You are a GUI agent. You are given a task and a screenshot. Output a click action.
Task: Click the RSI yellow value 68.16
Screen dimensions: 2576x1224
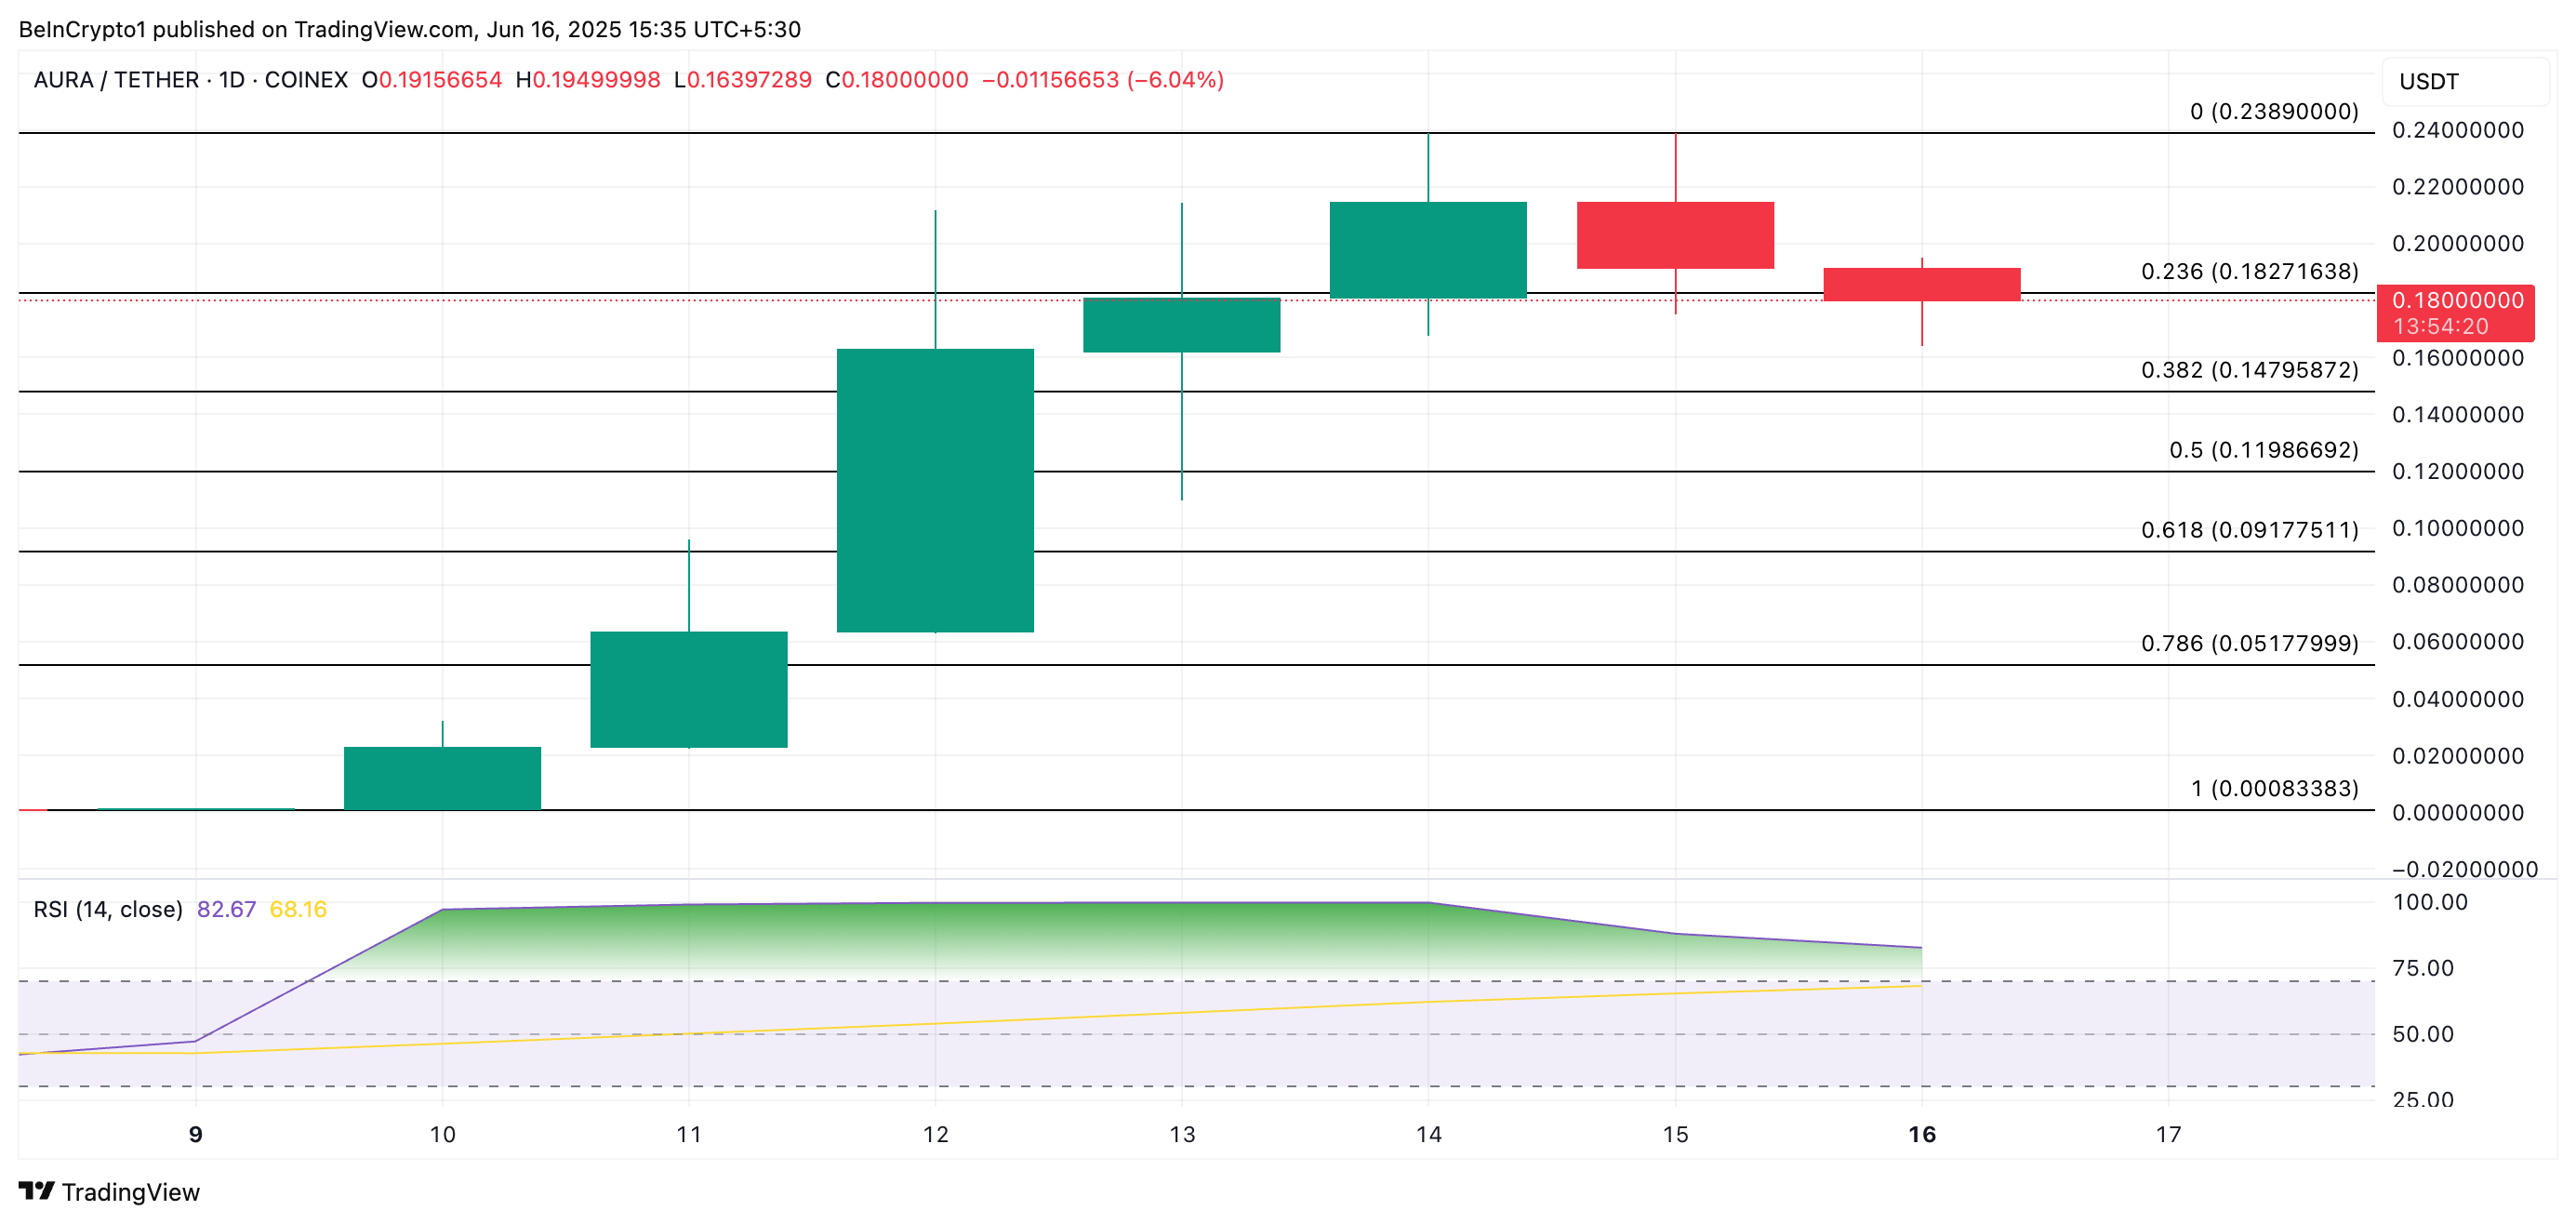point(298,909)
